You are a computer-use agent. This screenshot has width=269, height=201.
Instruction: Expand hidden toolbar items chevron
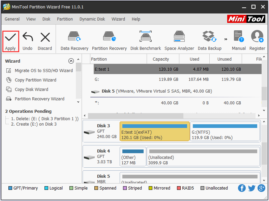[226, 39]
